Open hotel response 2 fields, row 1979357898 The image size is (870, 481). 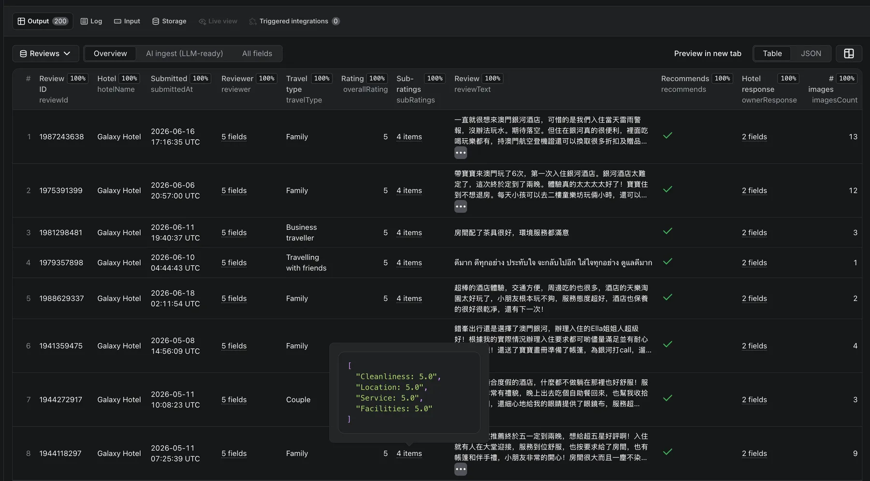pos(754,263)
